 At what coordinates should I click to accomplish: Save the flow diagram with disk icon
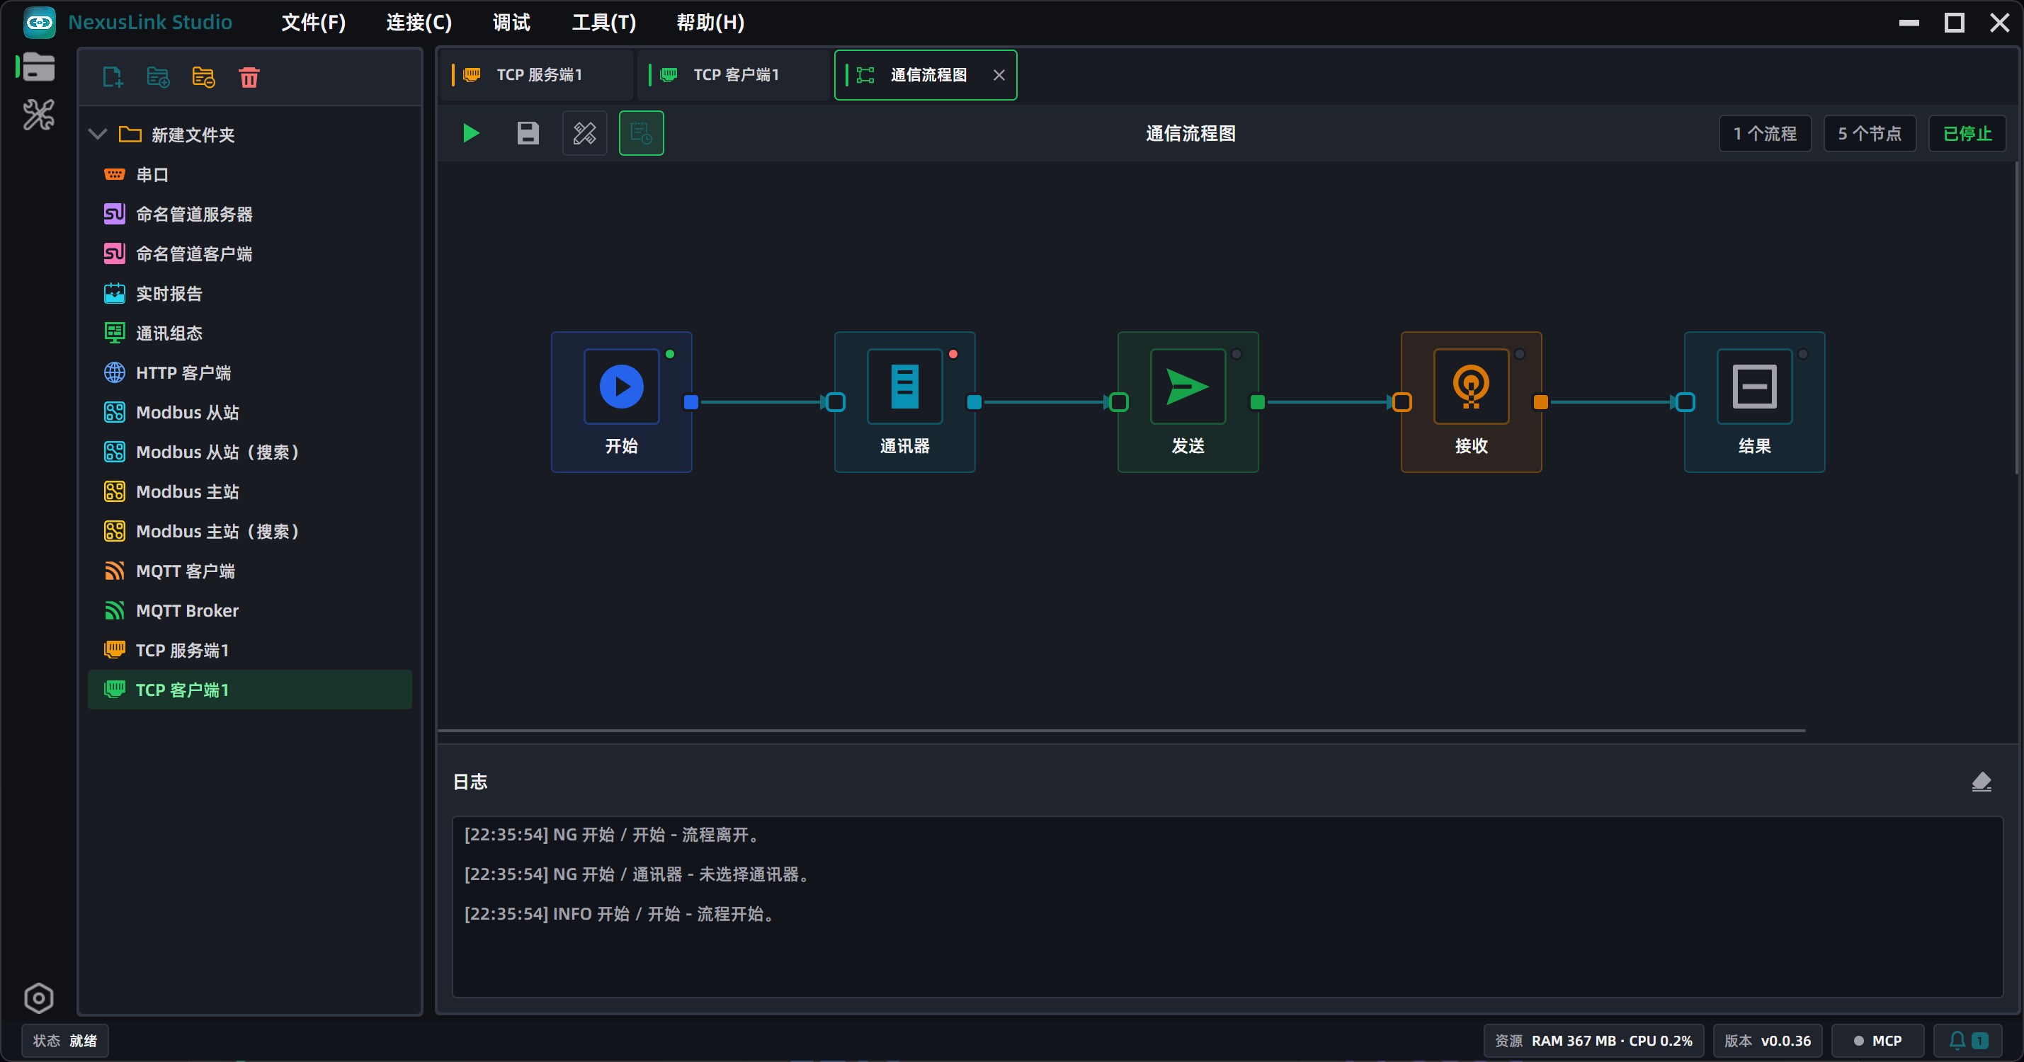(x=528, y=134)
